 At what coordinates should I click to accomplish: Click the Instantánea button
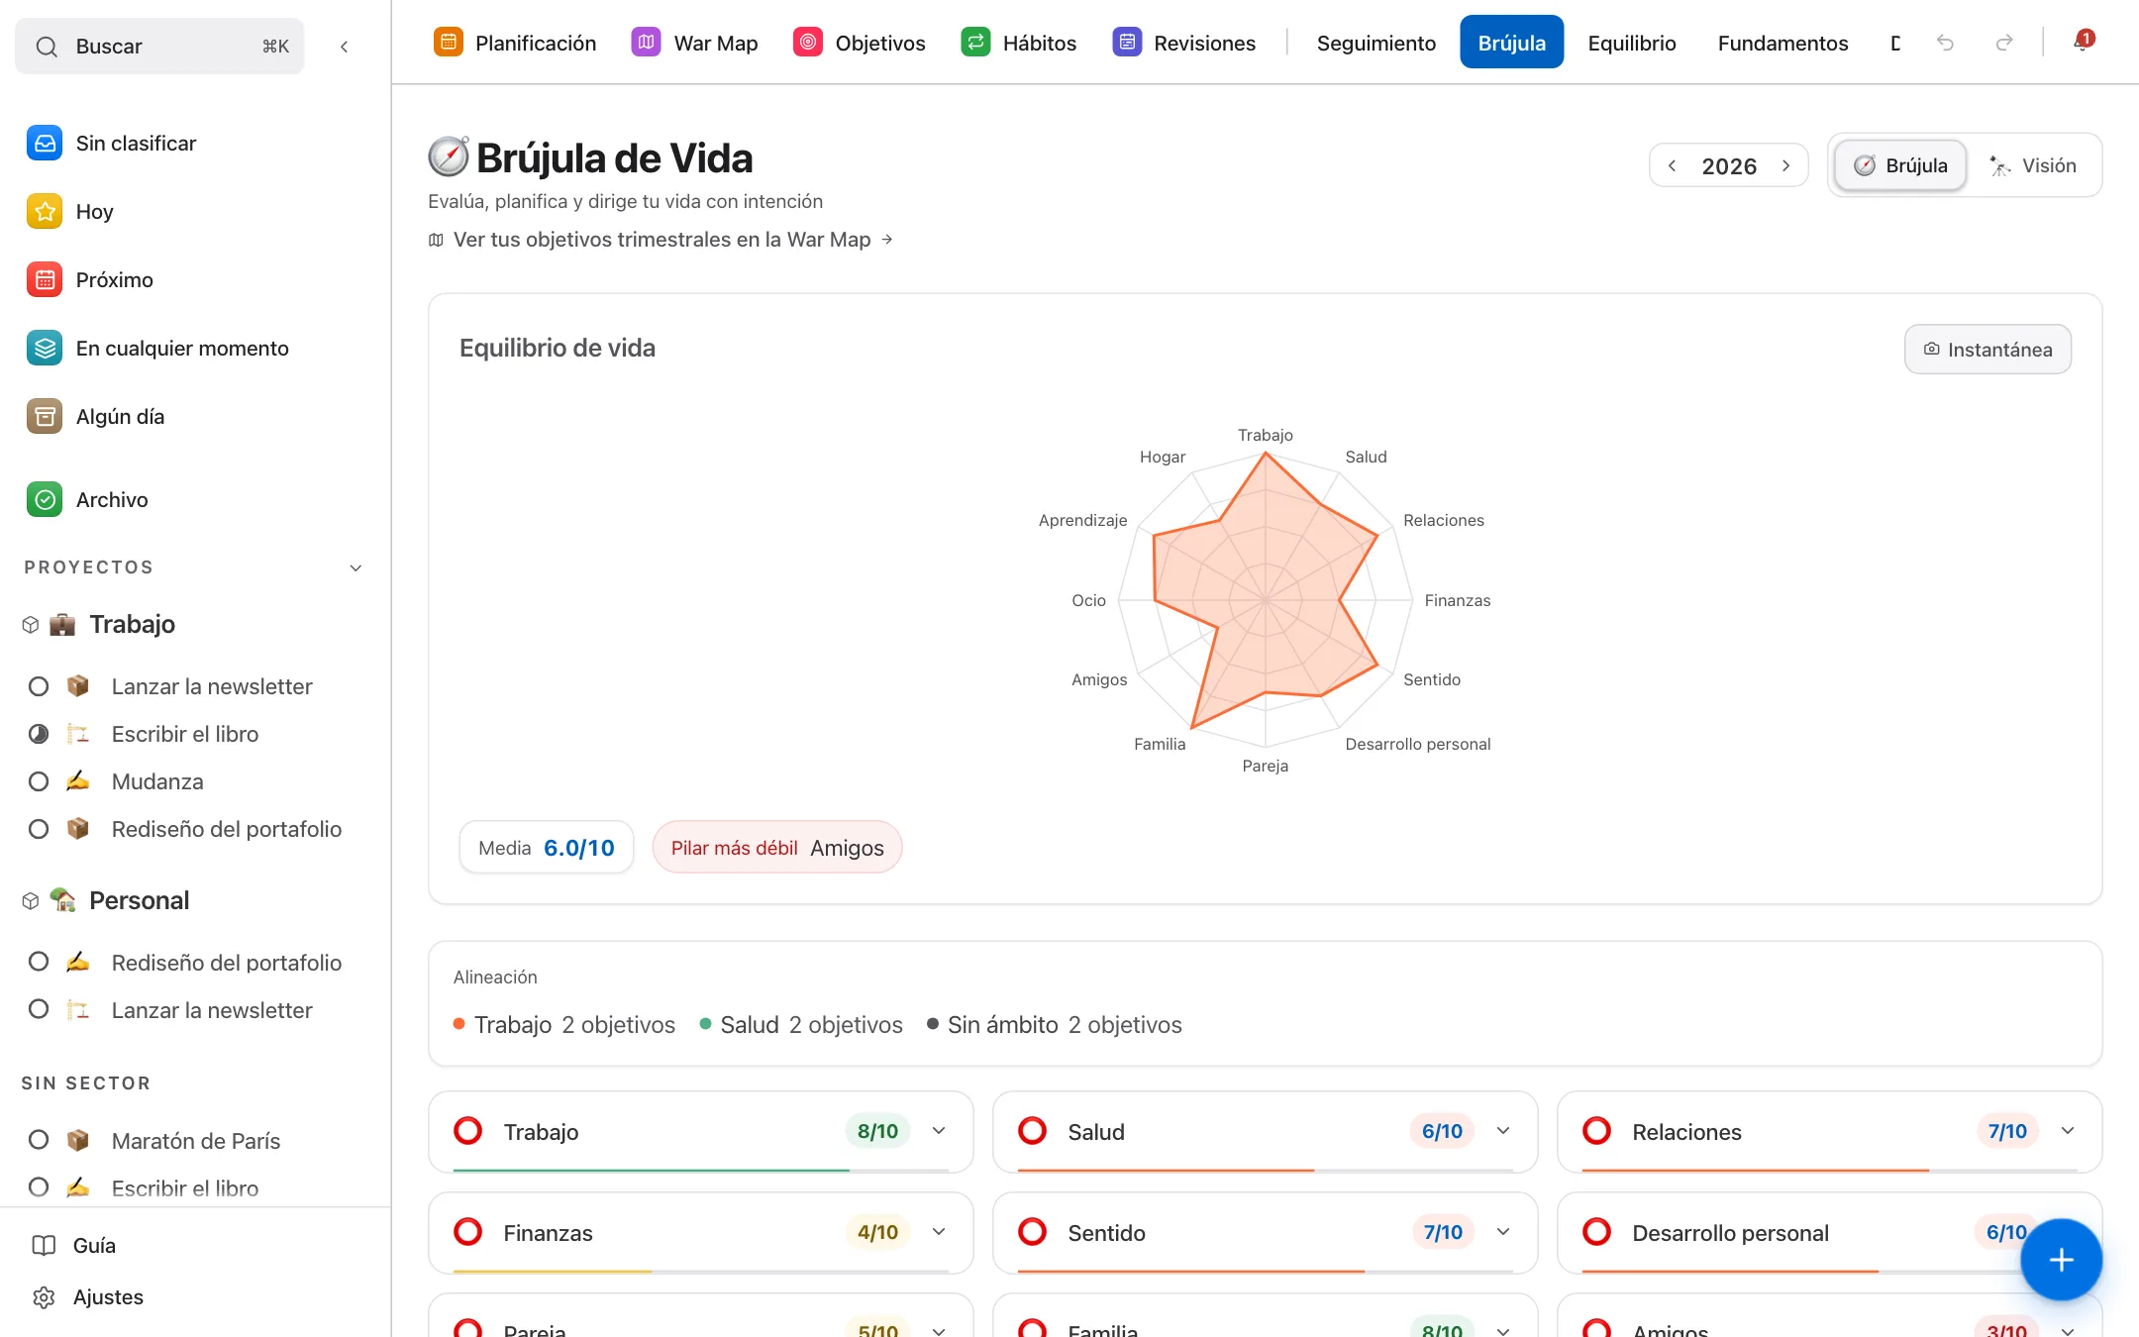pos(1987,350)
